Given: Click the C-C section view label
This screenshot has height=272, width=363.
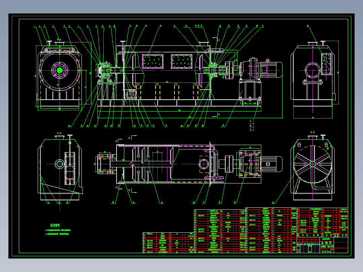Looking at the screenshot, I should [x=59, y=40].
